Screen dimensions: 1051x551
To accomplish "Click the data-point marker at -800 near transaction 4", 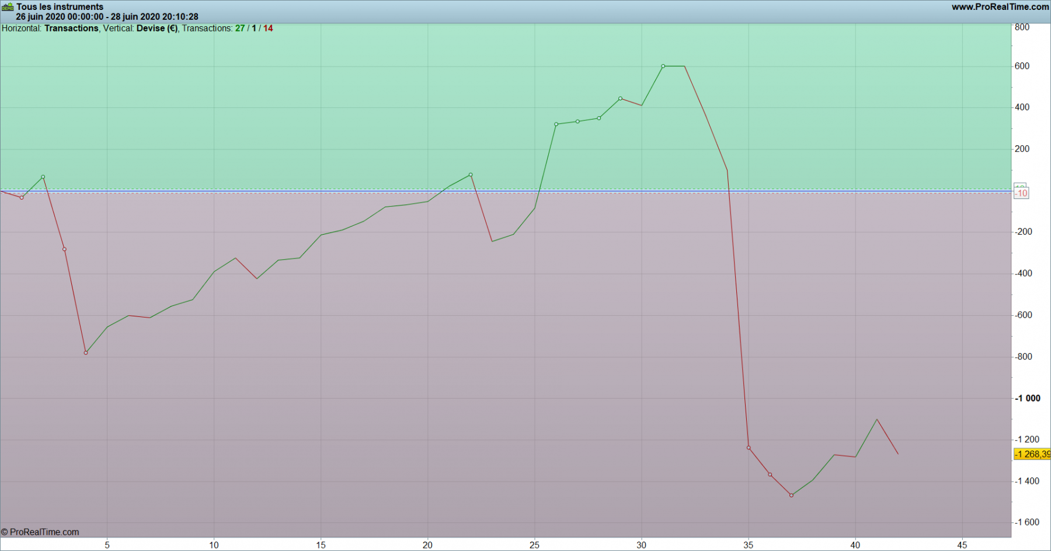I will point(86,353).
